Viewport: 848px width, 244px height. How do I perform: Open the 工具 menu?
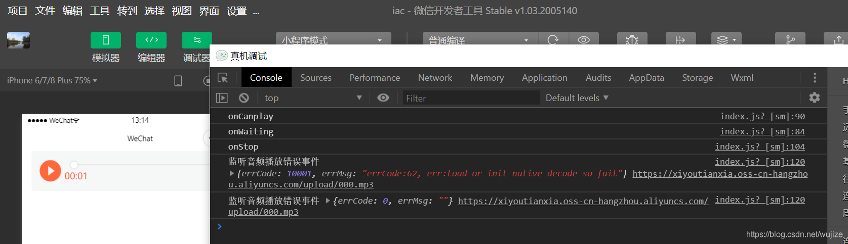tap(100, 11)
